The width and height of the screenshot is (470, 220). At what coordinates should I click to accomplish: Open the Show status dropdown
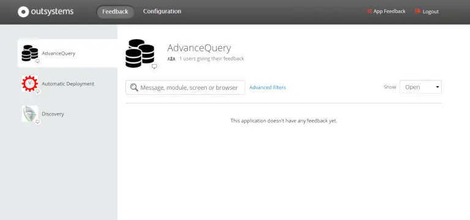[x=420, y=87]
